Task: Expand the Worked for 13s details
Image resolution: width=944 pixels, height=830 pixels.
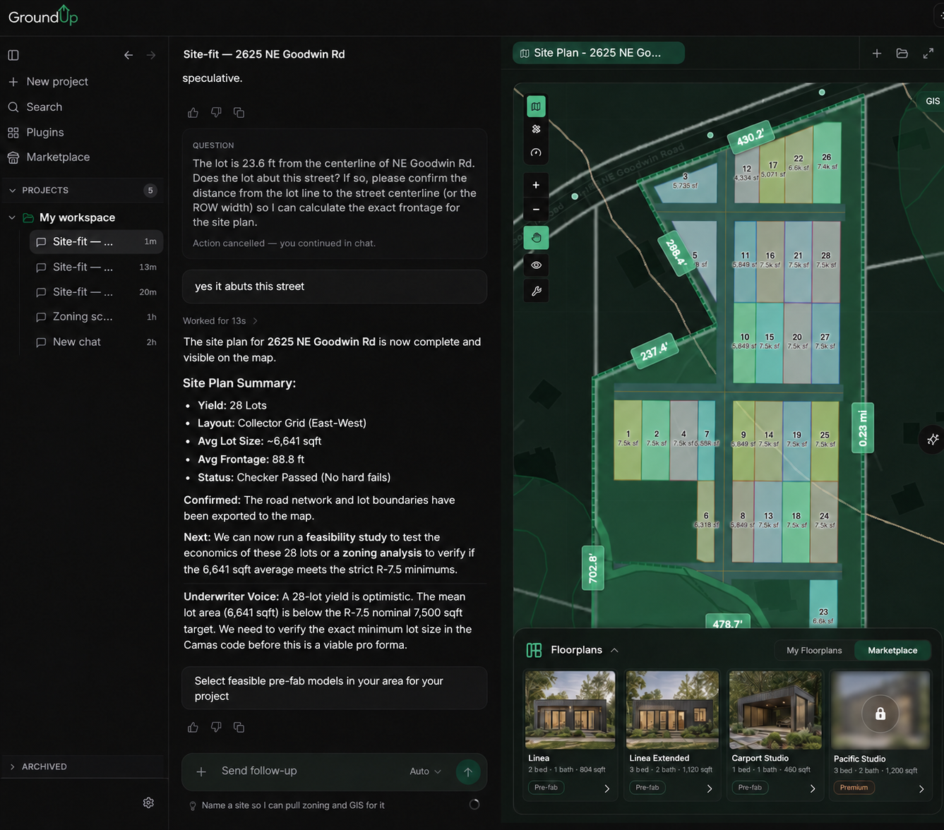Action: pos(220,320)
